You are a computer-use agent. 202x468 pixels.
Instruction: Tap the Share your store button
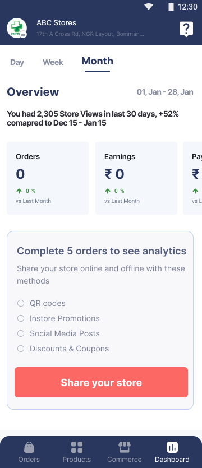point(102,382)
